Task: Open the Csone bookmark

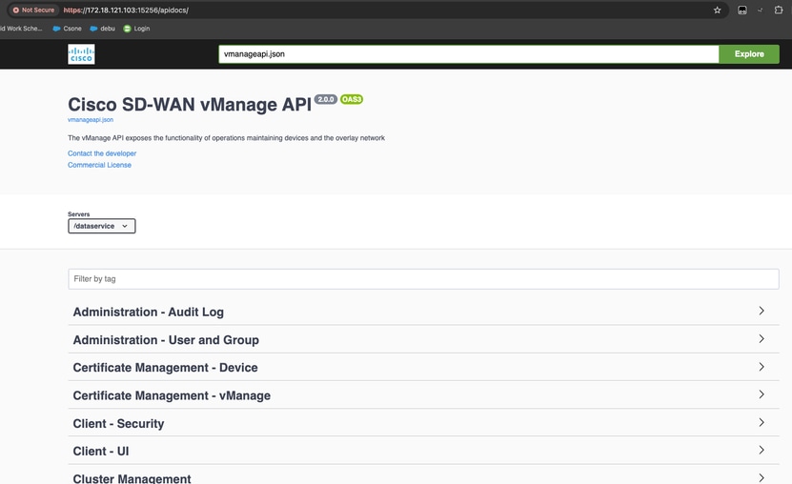Action: [x=67, y=29]
